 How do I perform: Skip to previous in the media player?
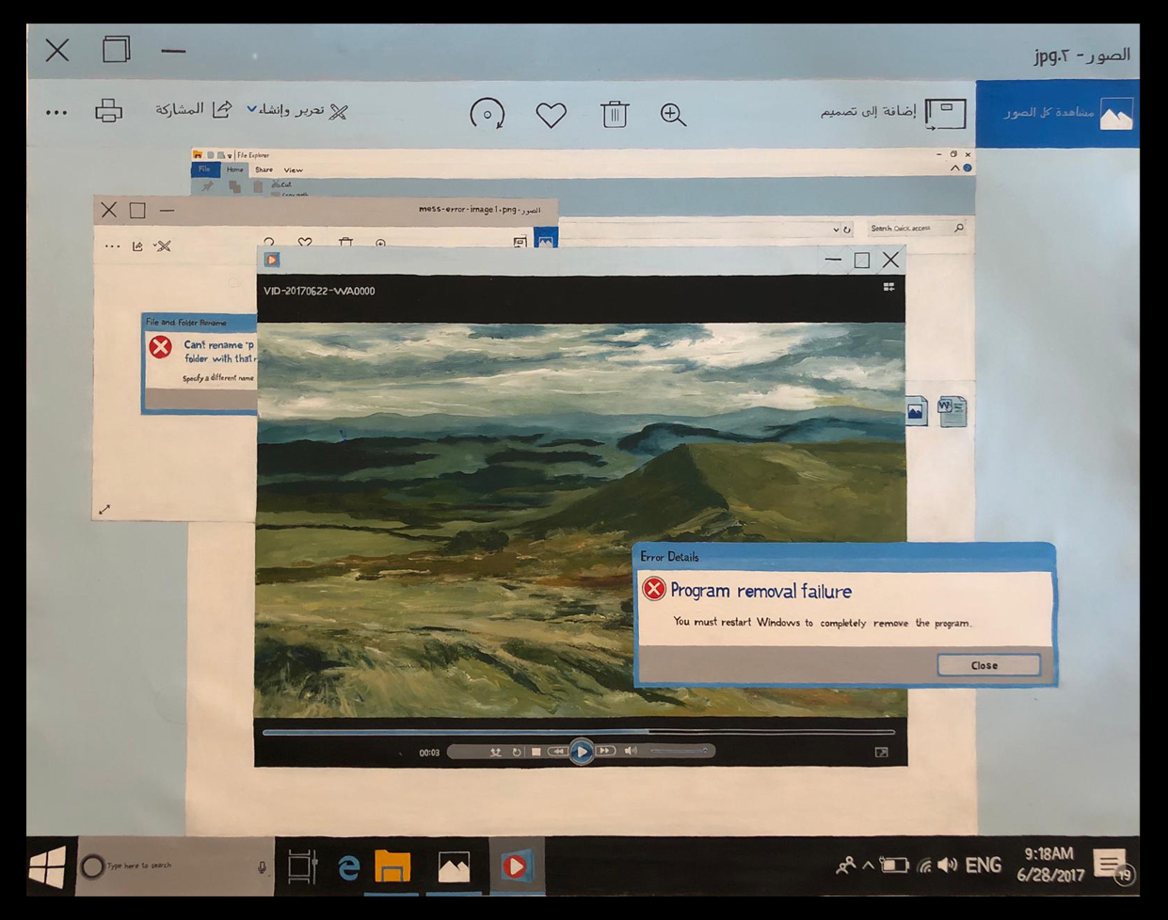[x=557, y=751]
